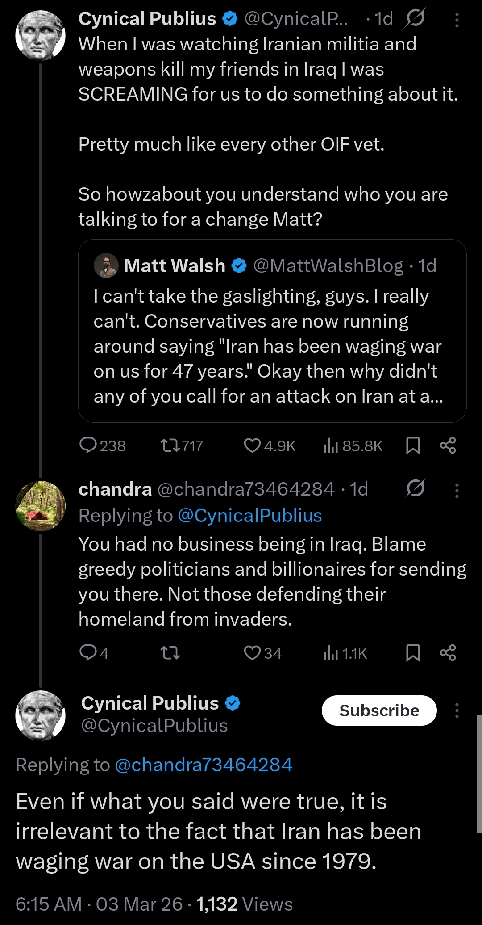This screenshot has width=482, height=925.
Task: Subscribe to Cynical Publius
Action: tap(379, 711)
